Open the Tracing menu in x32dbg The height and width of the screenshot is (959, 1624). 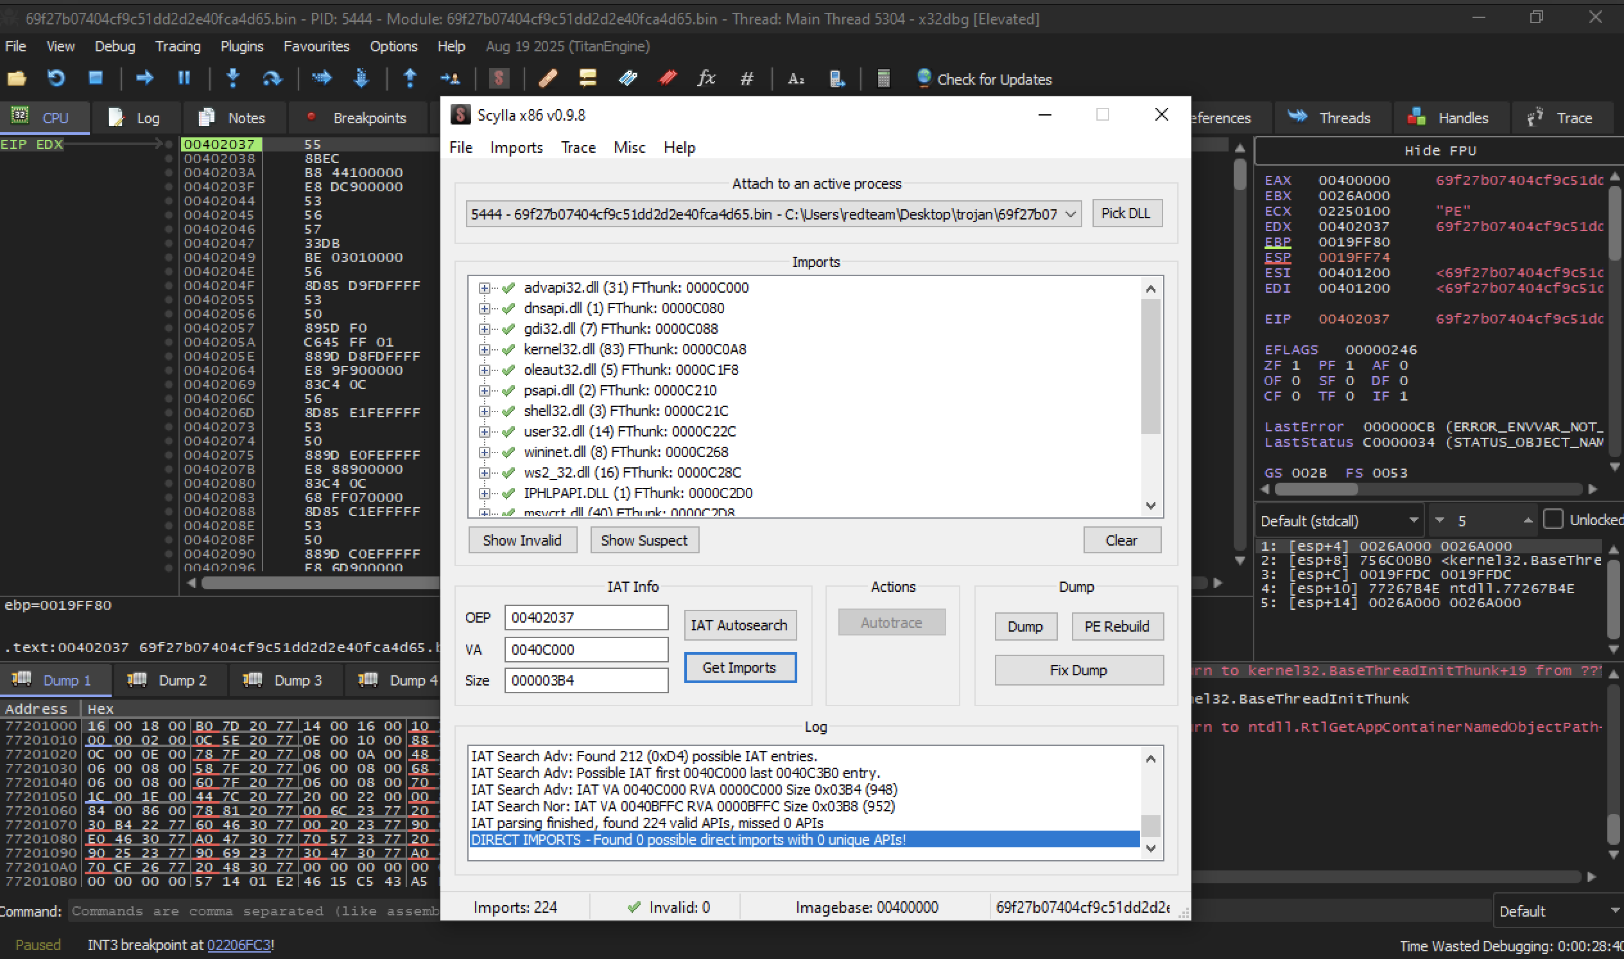pyautogui.click(x=178, y=46)
